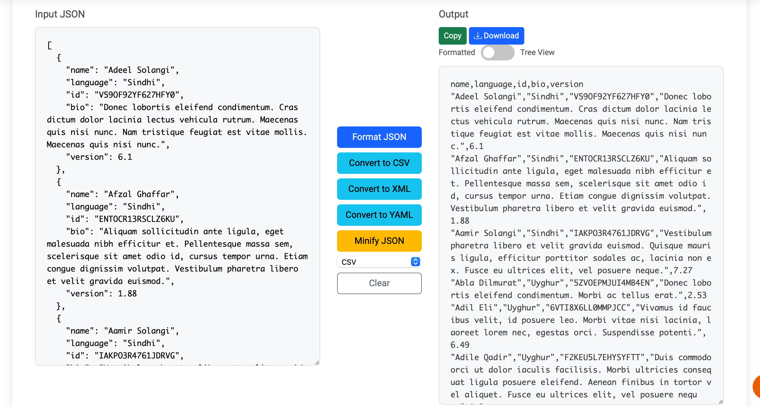The height and width of the screenshot is (407, 760).
Task: Click the Copy output button
Action: (452, 36)
